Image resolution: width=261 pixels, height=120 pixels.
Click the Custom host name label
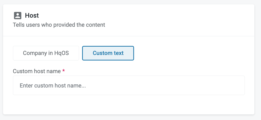(x=37, y=71)
